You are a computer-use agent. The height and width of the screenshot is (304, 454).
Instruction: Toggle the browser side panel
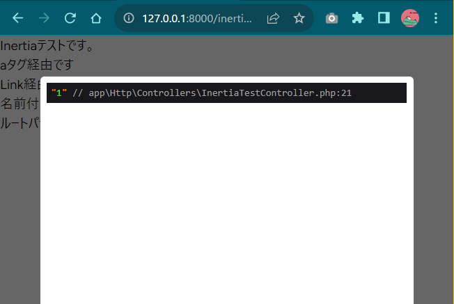click(x=384, y=18)
